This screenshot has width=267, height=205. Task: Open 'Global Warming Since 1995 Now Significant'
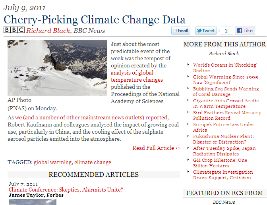[x=225, y=80]
